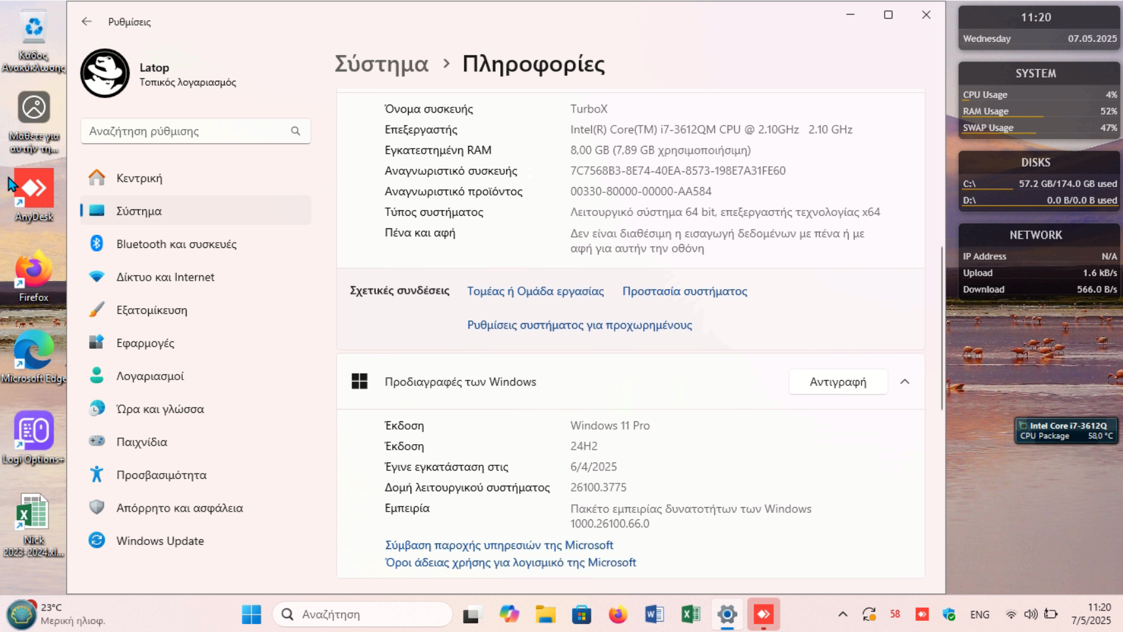Open Bluetooth και συσκευές settings

tap(196, 244)
